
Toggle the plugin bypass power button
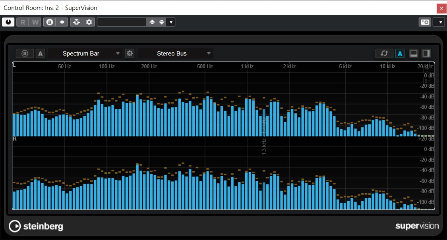coord(8,22)
